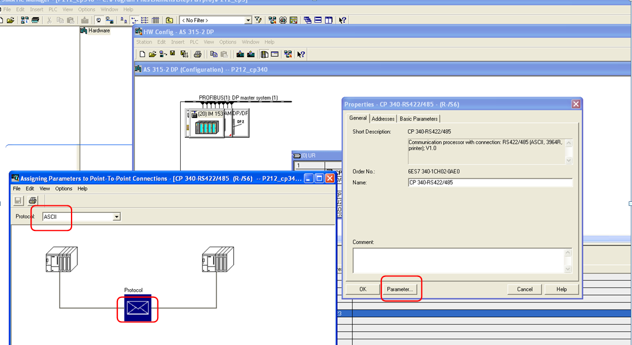This screenshot has height=345, width=632.
Task: Click Upload to PG icon in HW Config
Action: pyautogui.click(x=251, y=54)
